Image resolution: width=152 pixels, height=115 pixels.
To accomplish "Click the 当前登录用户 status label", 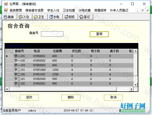I will [x=12, y=110].
